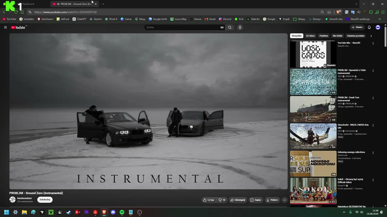Switch to the Dashboard browser tab
Screen dimensions: 387x217
(26, 4)
